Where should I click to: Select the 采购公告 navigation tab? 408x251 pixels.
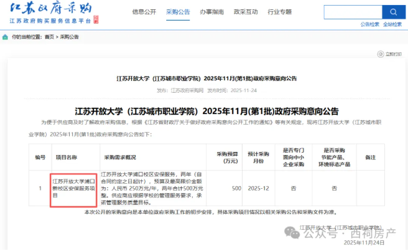[x=178, y=12]
